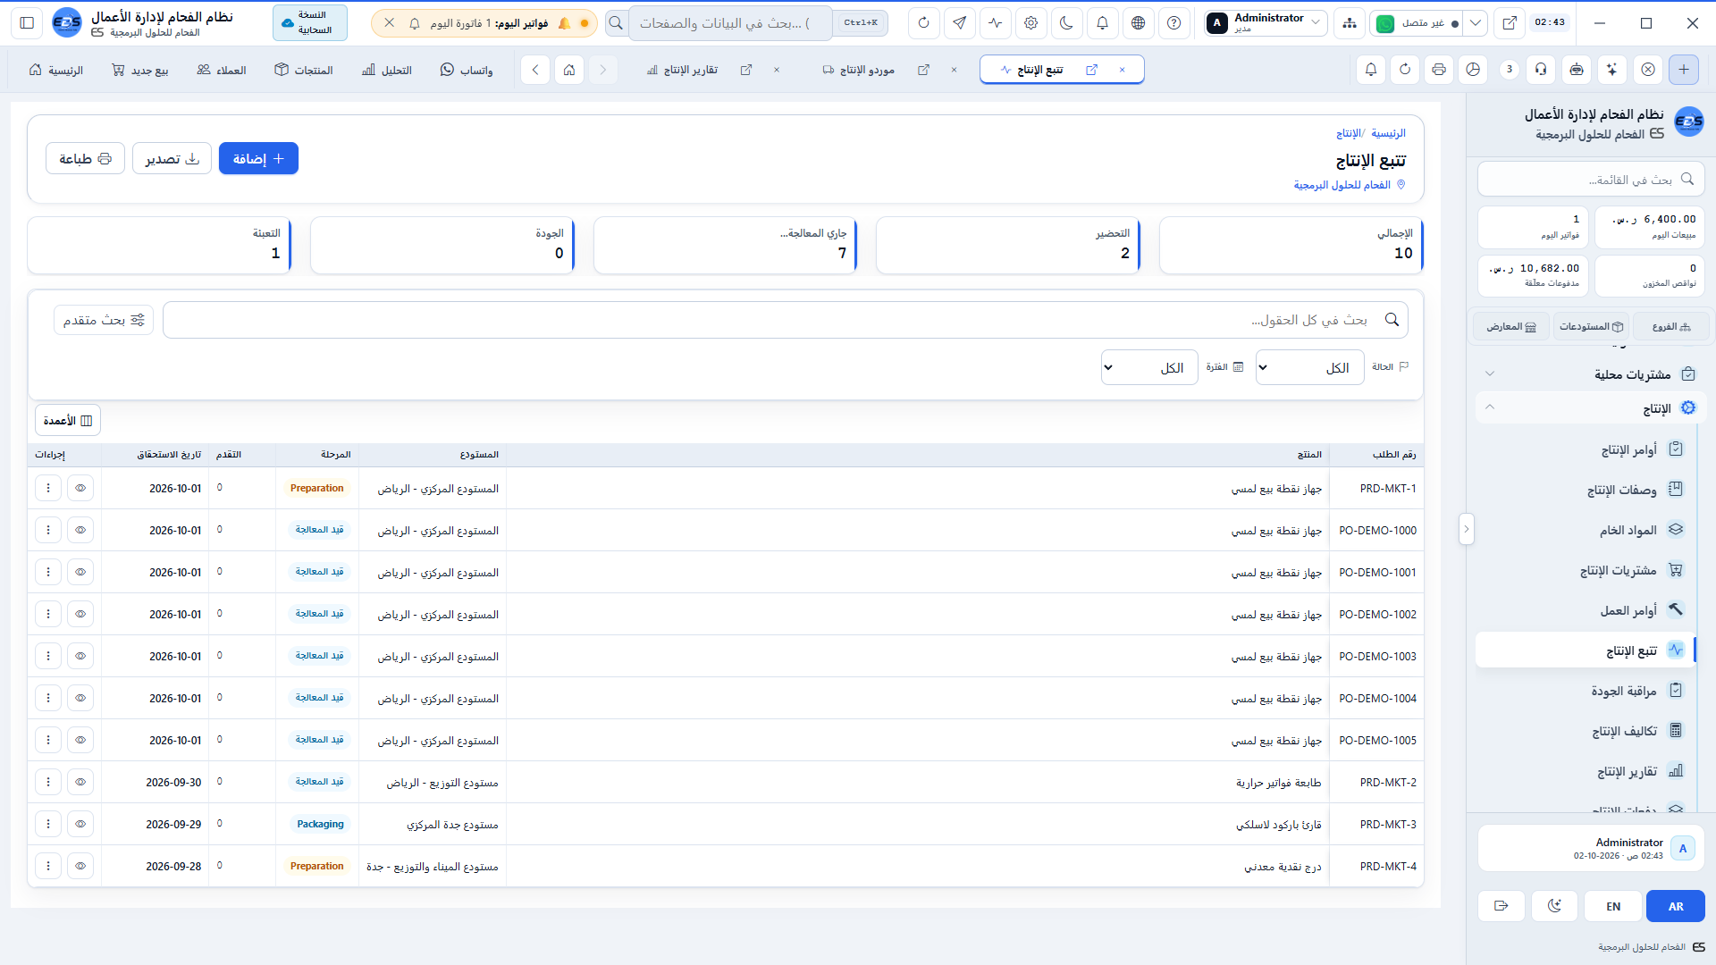
Task: Click the تصدير export button
Action: tap(172, 159)
